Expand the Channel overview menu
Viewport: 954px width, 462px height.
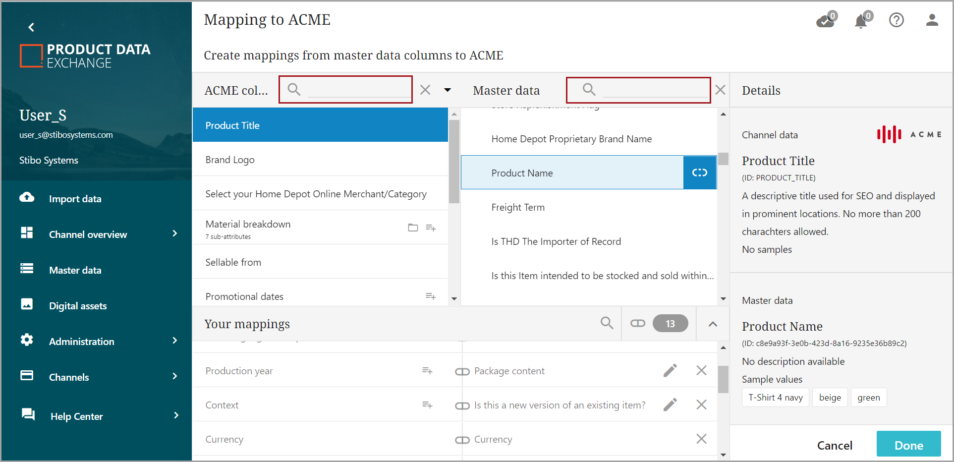pos(174,234)
